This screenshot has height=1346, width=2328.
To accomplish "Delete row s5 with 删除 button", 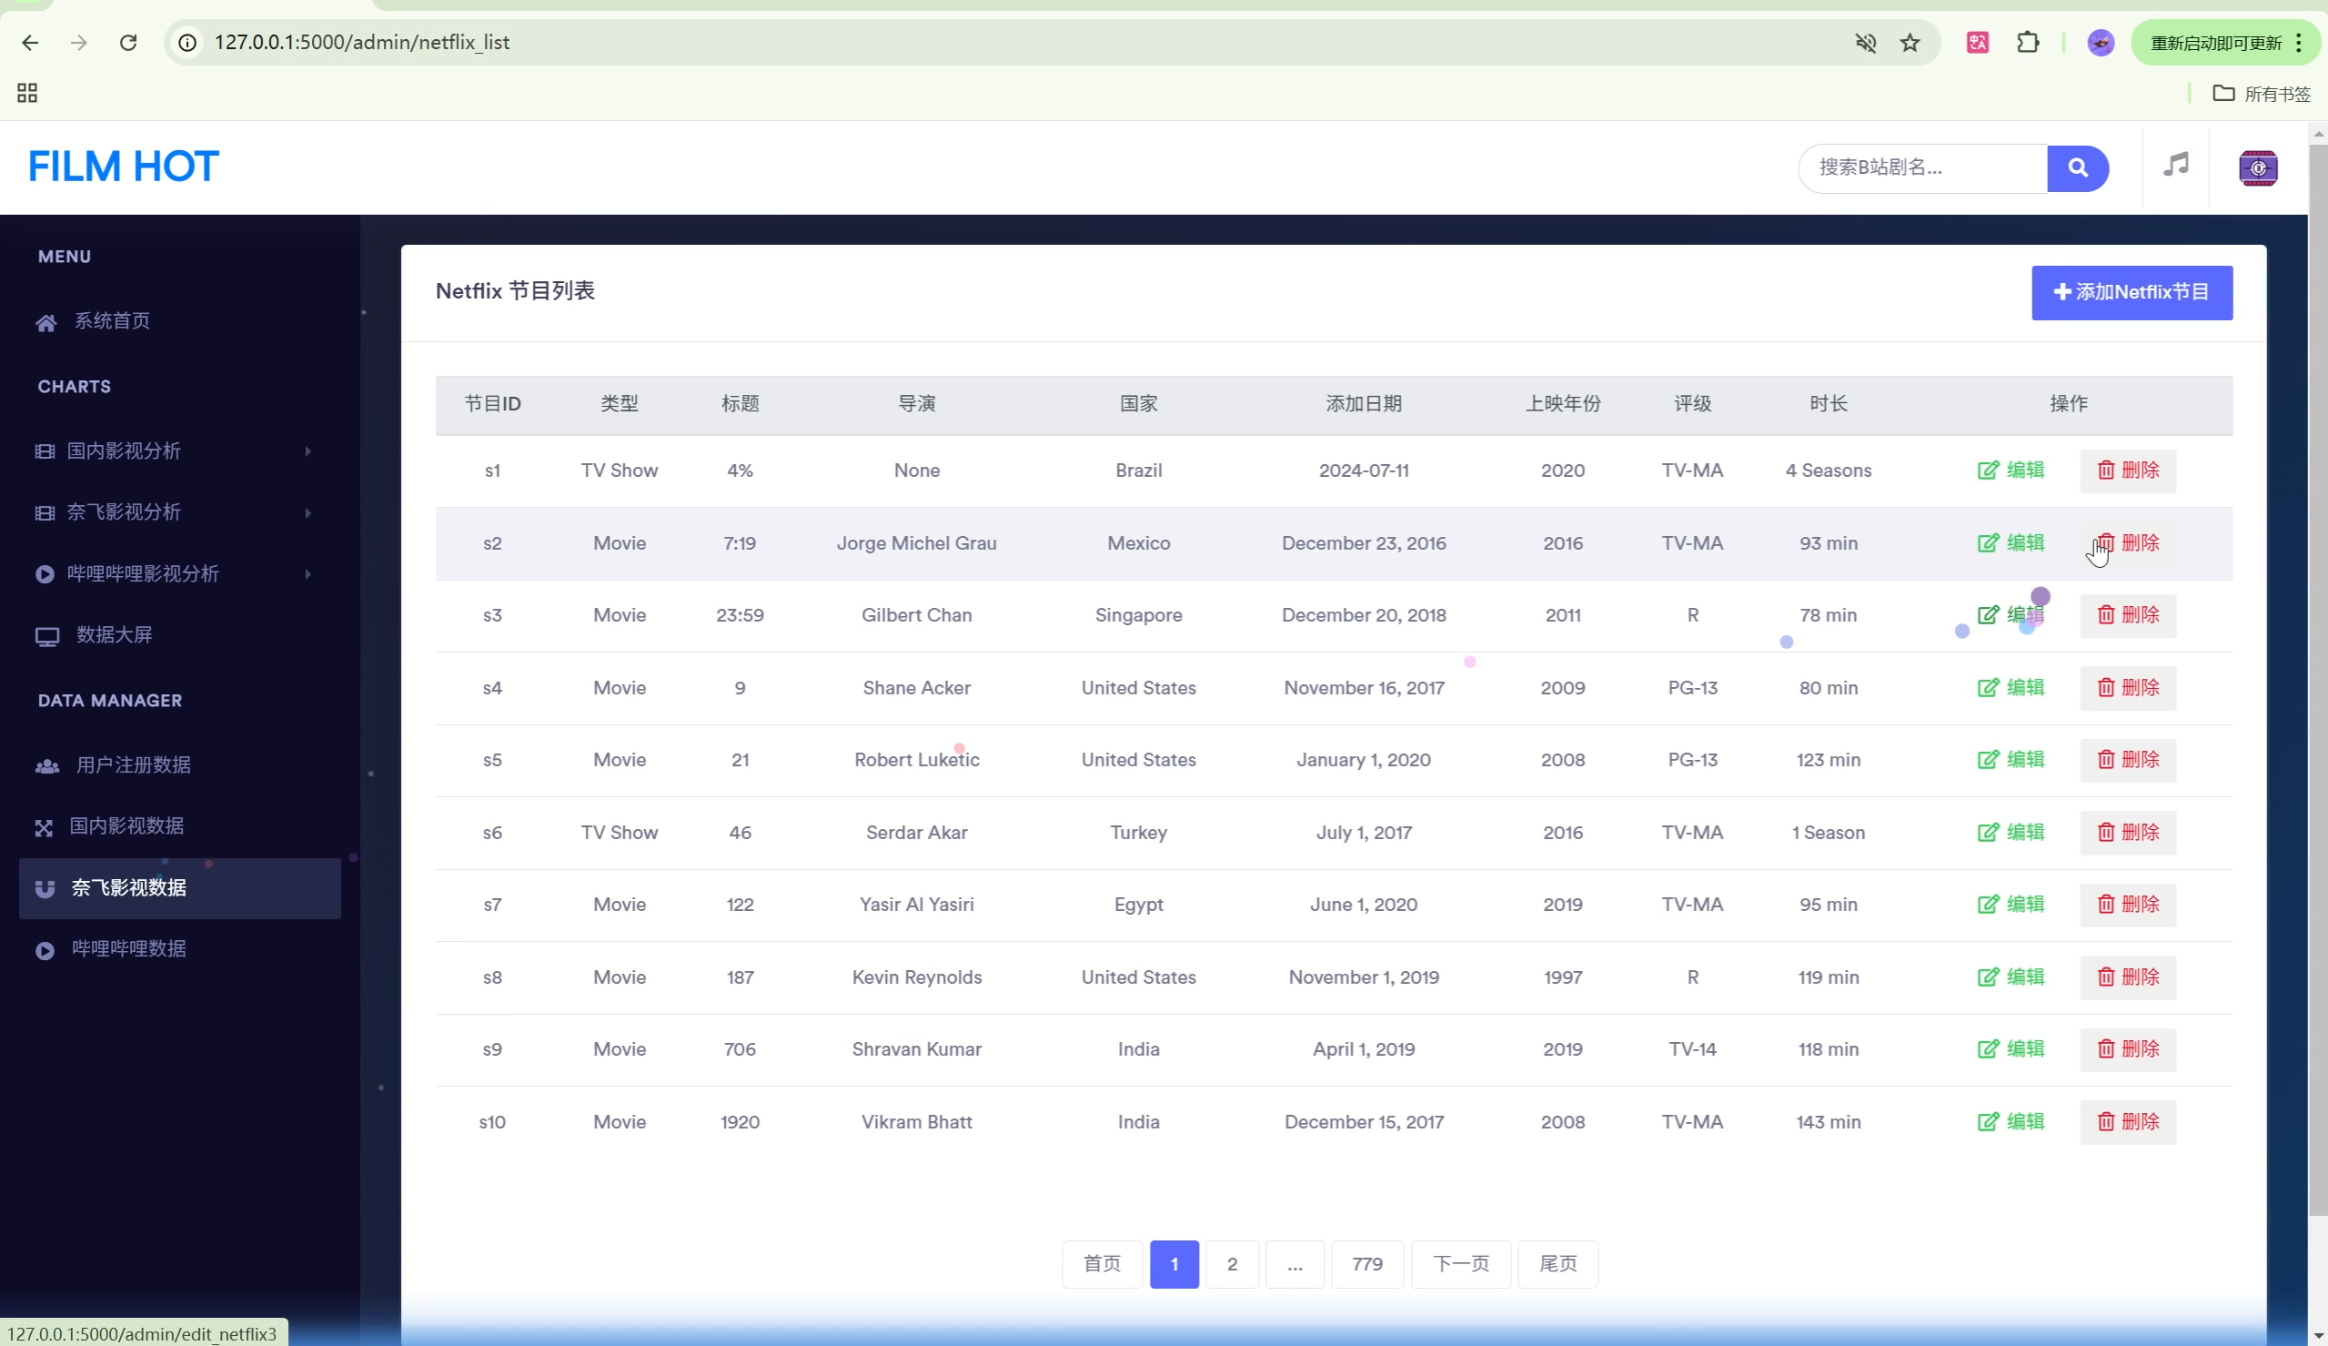I will click(x=2127, y=760).
